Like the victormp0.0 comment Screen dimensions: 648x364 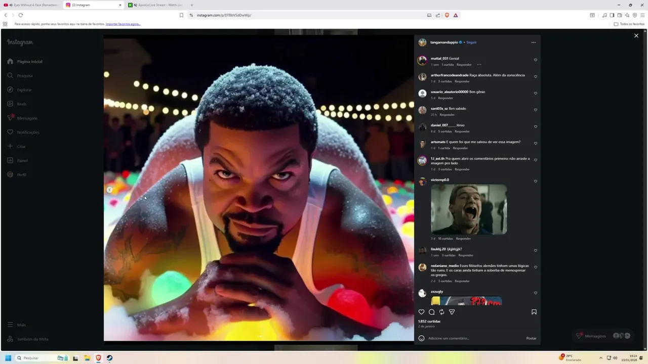click(x=536, y=181)
